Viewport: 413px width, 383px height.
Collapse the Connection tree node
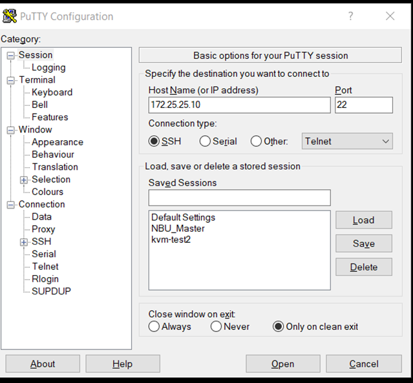[10, 205]
